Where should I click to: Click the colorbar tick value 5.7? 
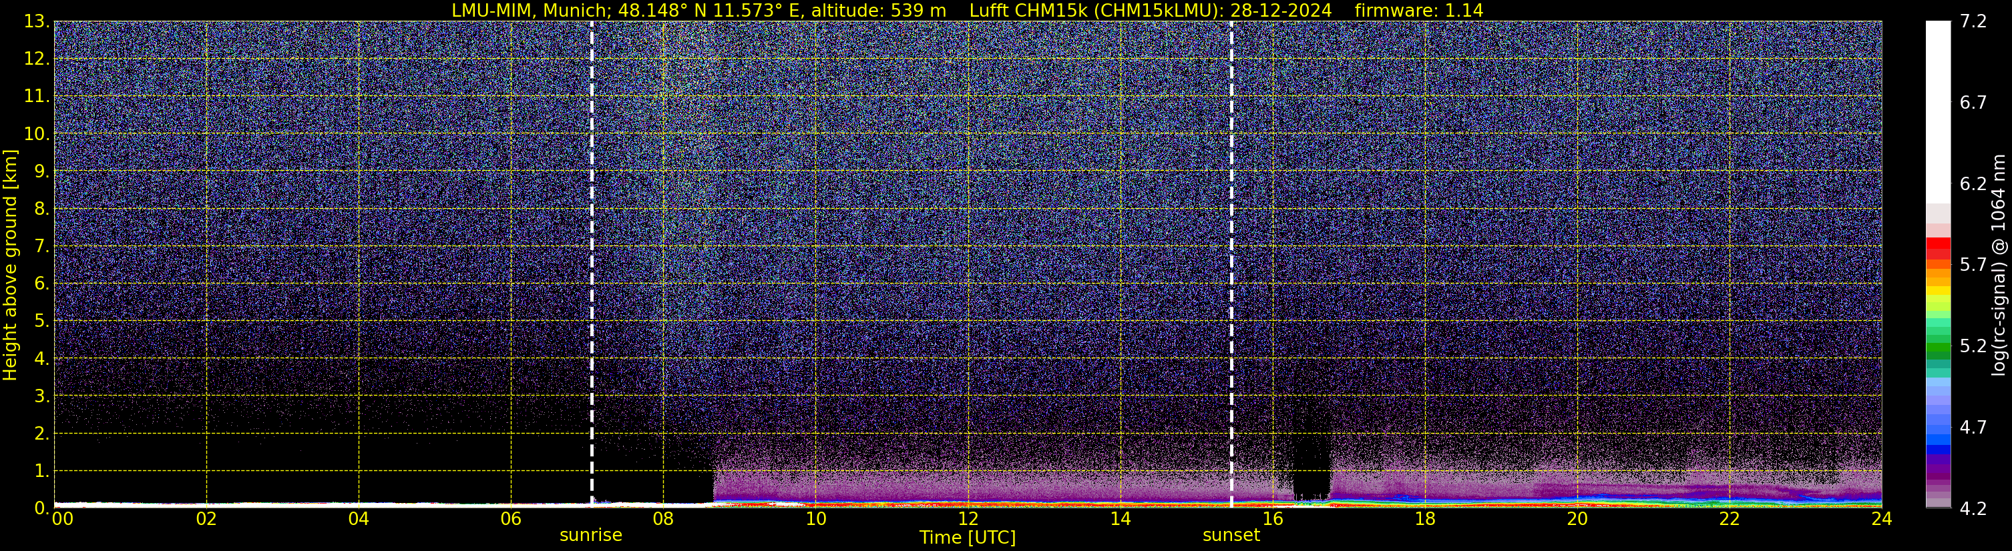point(1973,265)
